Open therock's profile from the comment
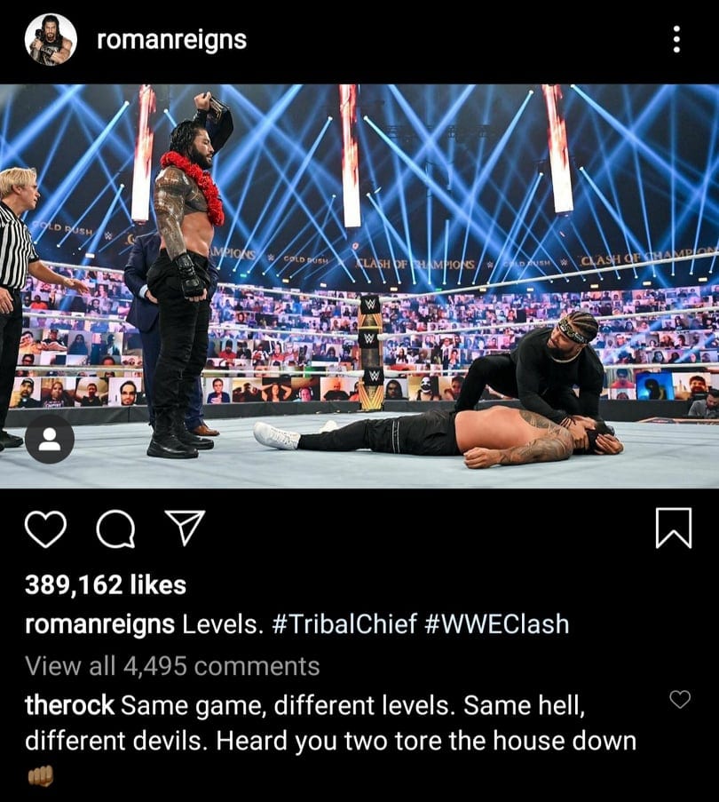Viewport: 719px width, 802px height. click(x=69, y=705)
